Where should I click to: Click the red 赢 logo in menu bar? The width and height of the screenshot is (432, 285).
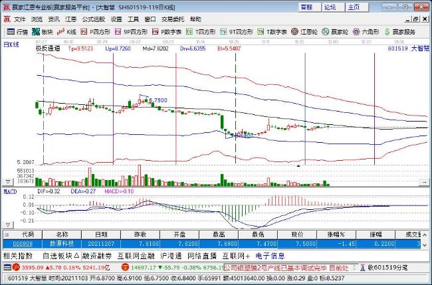[7, 19]
